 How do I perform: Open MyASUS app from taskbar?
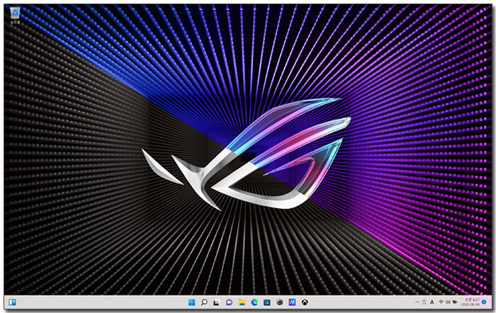(x=292, y=302)
